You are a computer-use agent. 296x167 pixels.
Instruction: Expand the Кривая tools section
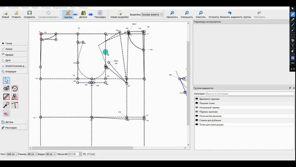pos(14,55)
